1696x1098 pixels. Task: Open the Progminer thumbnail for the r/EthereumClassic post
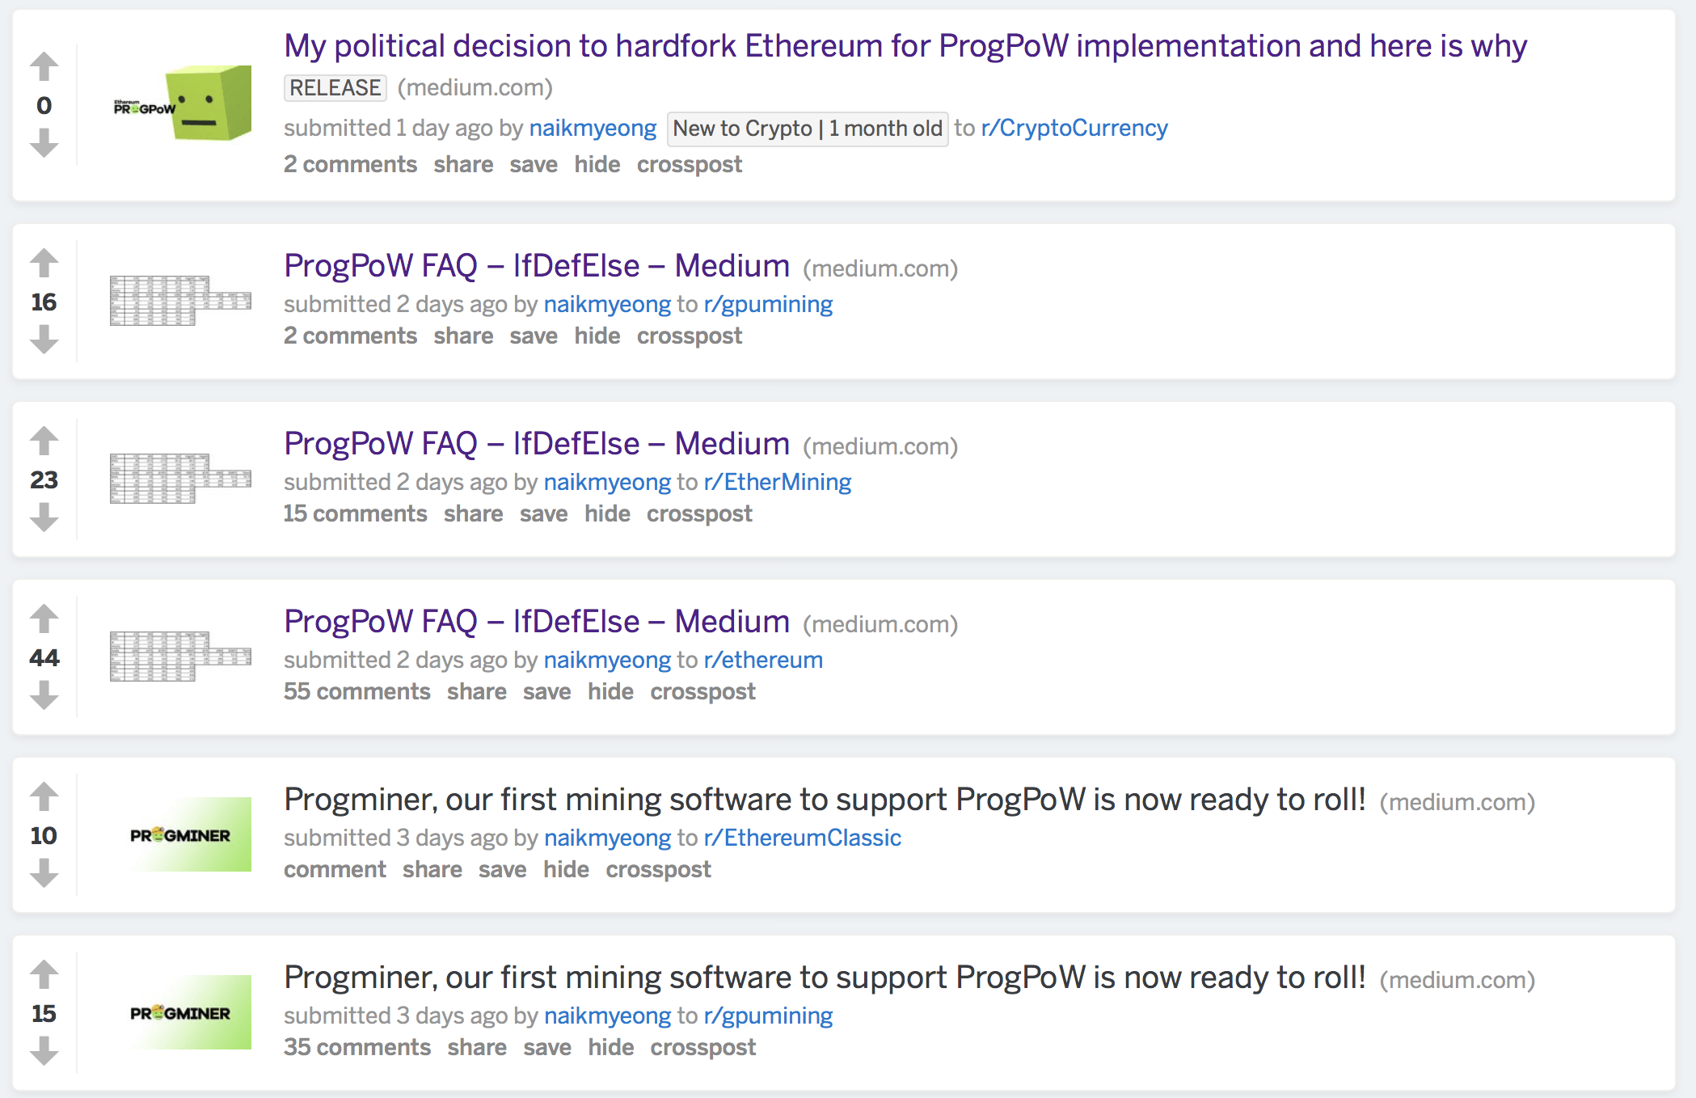coord(181,834)
